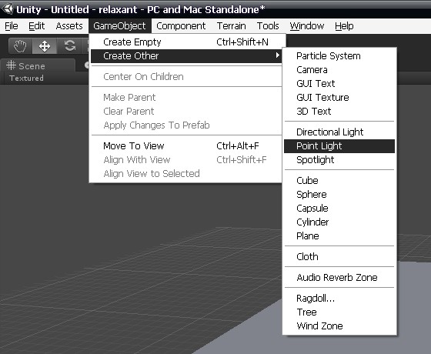Image resolution: width=431 pixels, height=354 pixels.
Task: Create a Tree object
Action: [339, 312]
